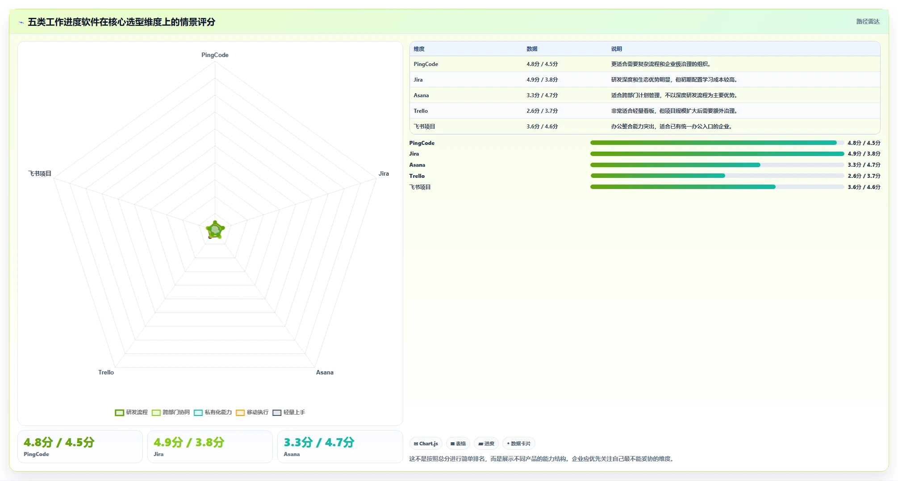Image resolution: width=898 pixels, height=481 pixels.
Task: Click 2.6分 / 3.7分 value right of Trello bar
Action: [x=864, y=176]
